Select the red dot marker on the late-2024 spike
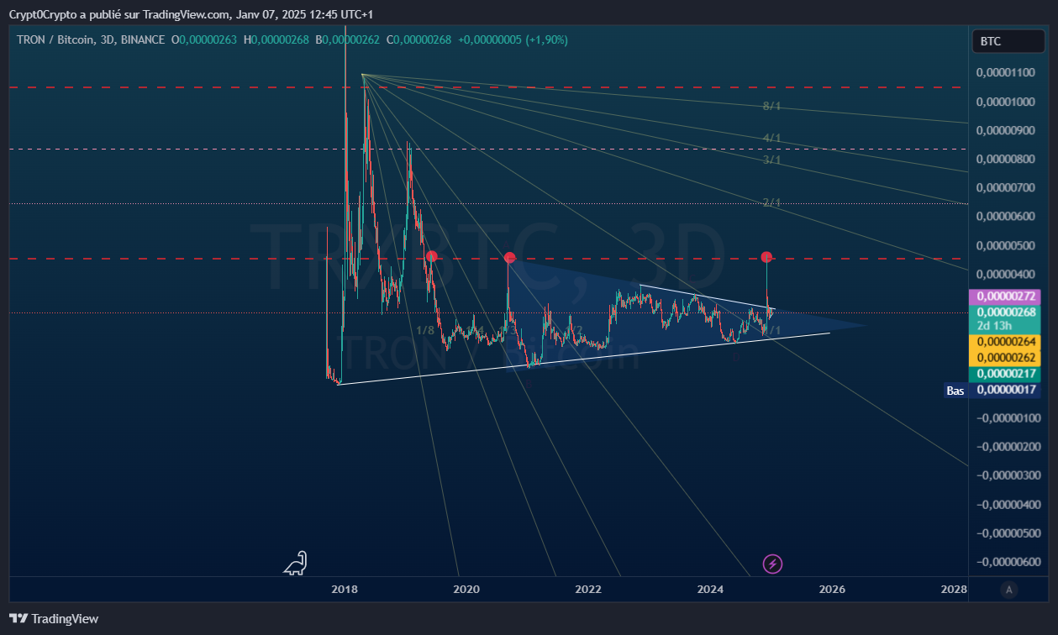 pyautogui.click(x=766, y=256)
